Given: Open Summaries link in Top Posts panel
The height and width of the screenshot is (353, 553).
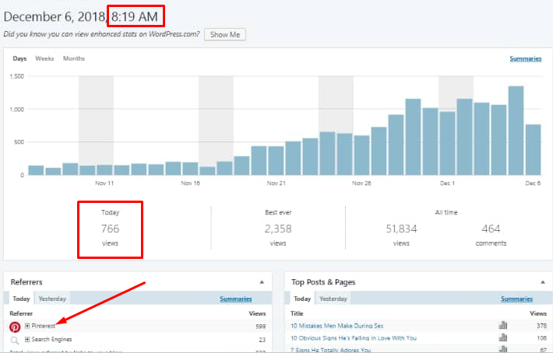Looking at the screenshot, I should point(516,299).
